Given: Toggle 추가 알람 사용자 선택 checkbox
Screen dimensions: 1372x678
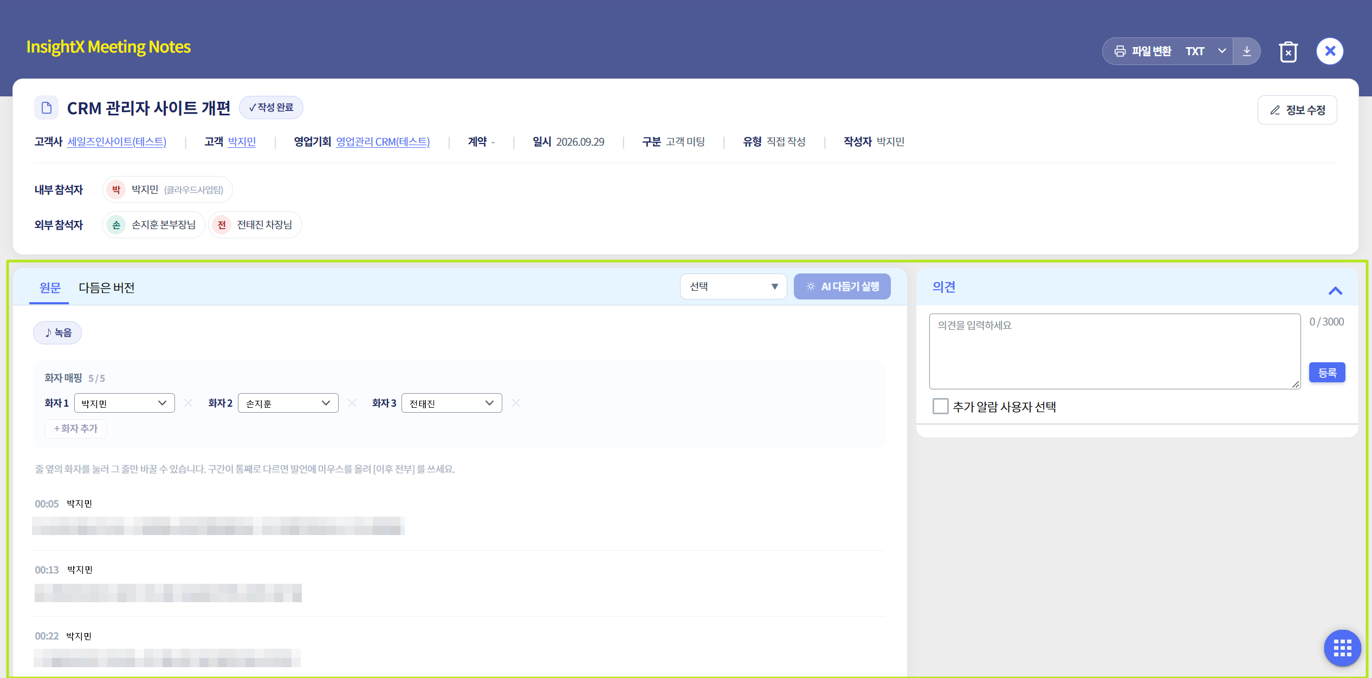Looking at the screenshot, I should tap(941, 406).
